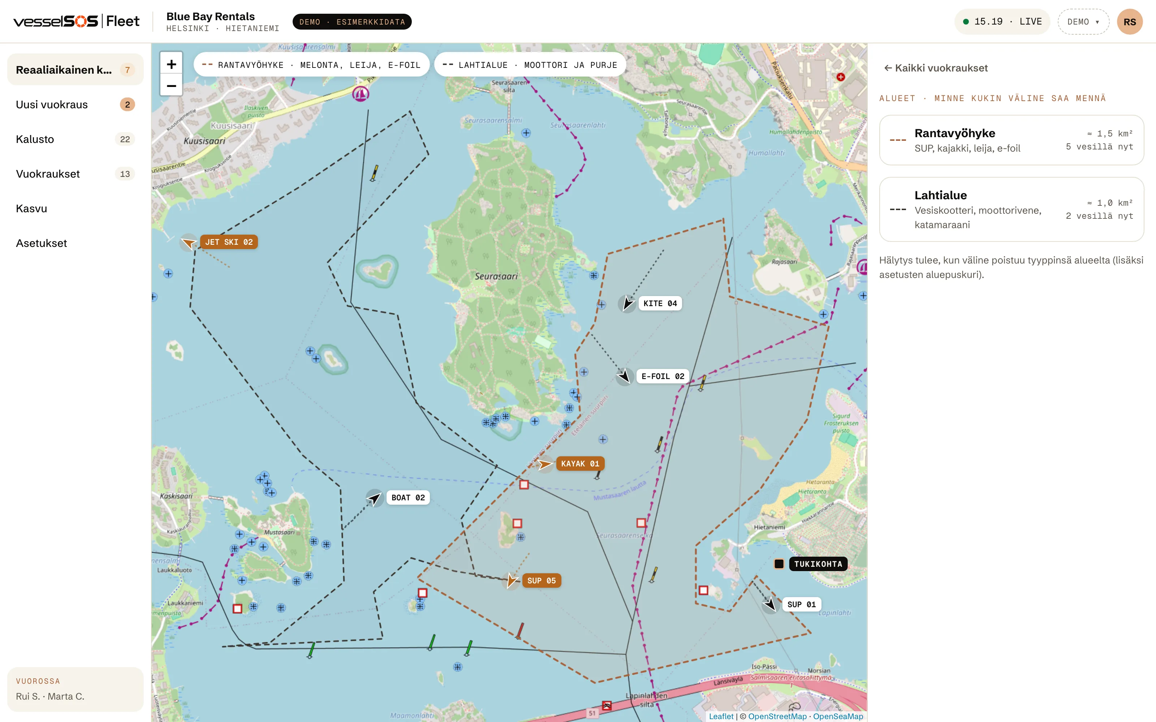The width and height of the screenshot is (1156, 722).
Task: Click the BOAT 02 map label
Action: [x=408, y=497]
